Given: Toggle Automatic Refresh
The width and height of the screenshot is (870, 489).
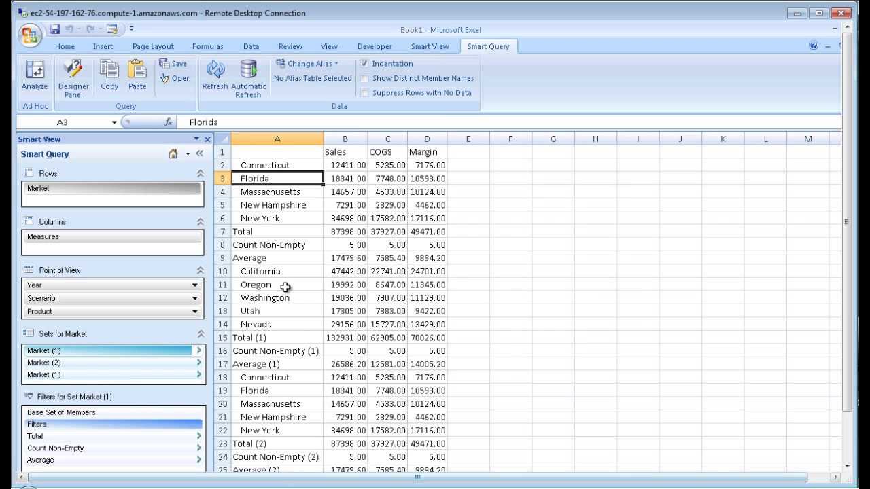Looking at the screenshot, I should pos(248,79).
